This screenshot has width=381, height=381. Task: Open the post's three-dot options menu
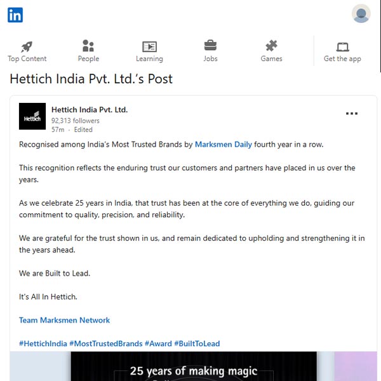(x=352, y=114)
